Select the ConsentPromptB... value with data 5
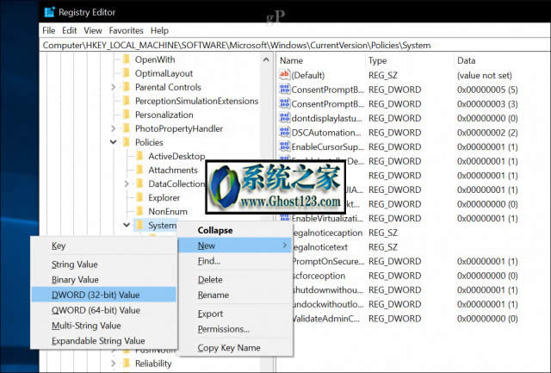 coord(325,90)
